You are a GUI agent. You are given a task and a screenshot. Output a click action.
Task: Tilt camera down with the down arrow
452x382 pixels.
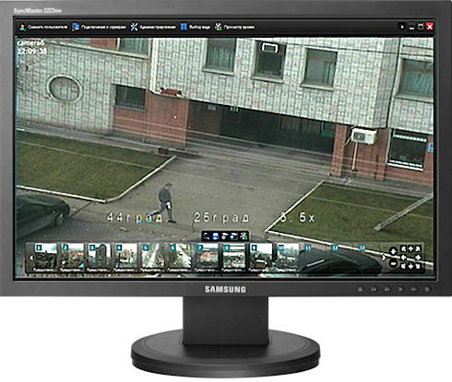[x=410, y=266]
